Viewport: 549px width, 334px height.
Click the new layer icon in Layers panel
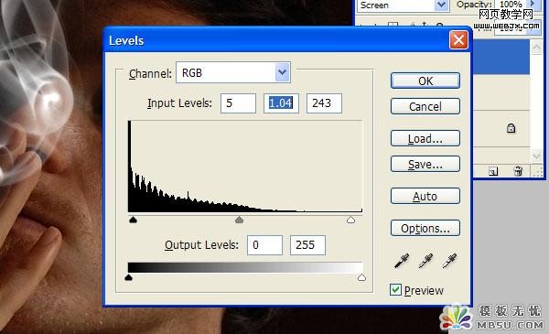(x=493, y=171)
